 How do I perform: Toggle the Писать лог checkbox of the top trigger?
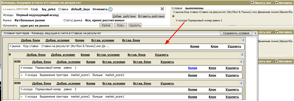pos(252,3)
